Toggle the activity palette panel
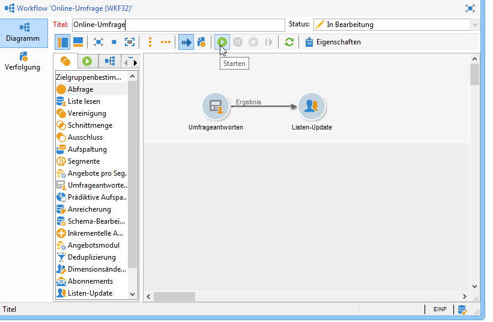The width and height of the screenshot is (493, 322). pyautogui.click(x=62, y=42)
